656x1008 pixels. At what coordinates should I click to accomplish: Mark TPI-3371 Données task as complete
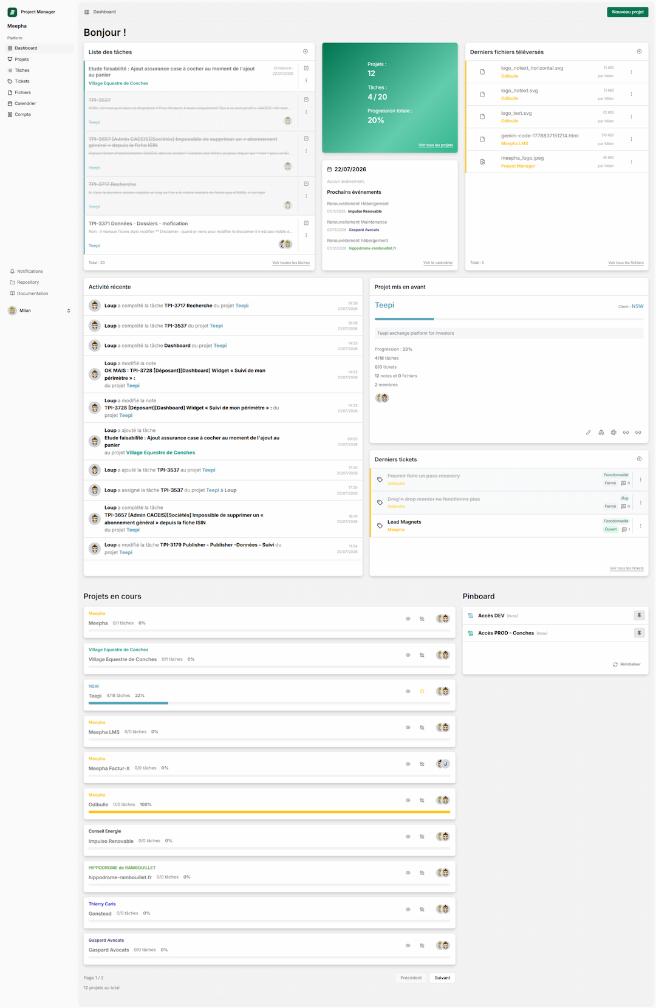(x=306, y=223)
